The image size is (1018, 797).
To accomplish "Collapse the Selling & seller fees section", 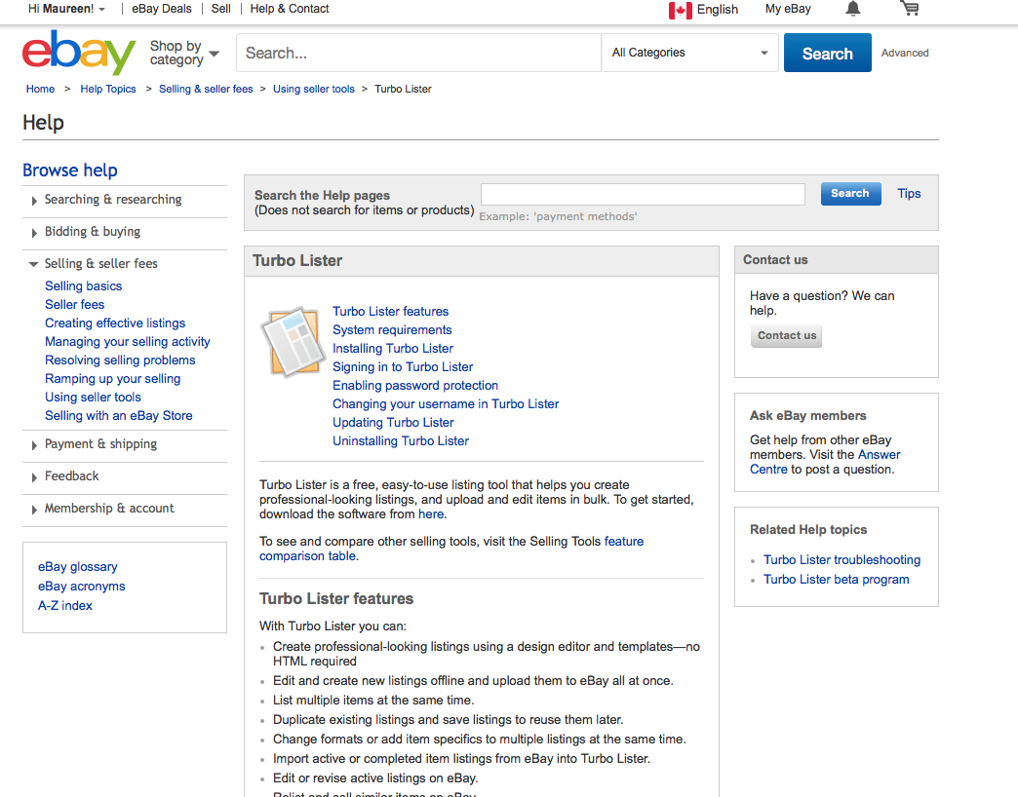I will (x=100, y=264).
